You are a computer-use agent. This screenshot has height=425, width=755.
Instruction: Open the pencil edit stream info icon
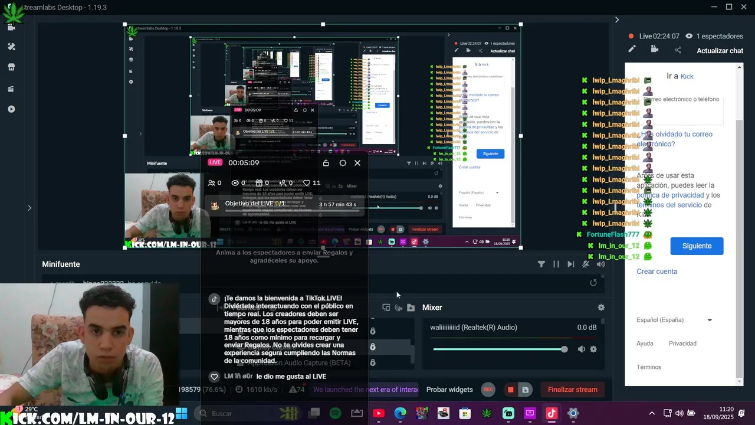(x=632, y=50)
